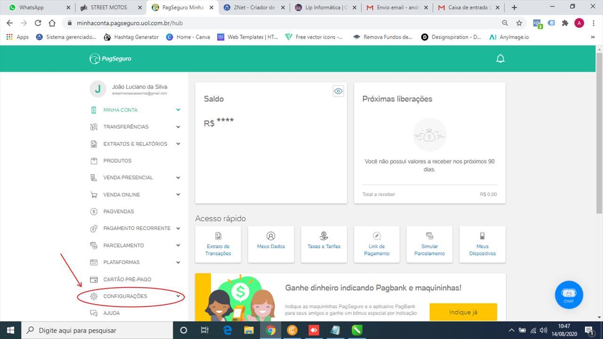603x339 pixels.
Task: Toggle balance visibility eye icon
Action: click(338, 91)
